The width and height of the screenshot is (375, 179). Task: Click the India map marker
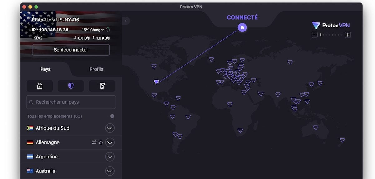[x=278, y=95]
